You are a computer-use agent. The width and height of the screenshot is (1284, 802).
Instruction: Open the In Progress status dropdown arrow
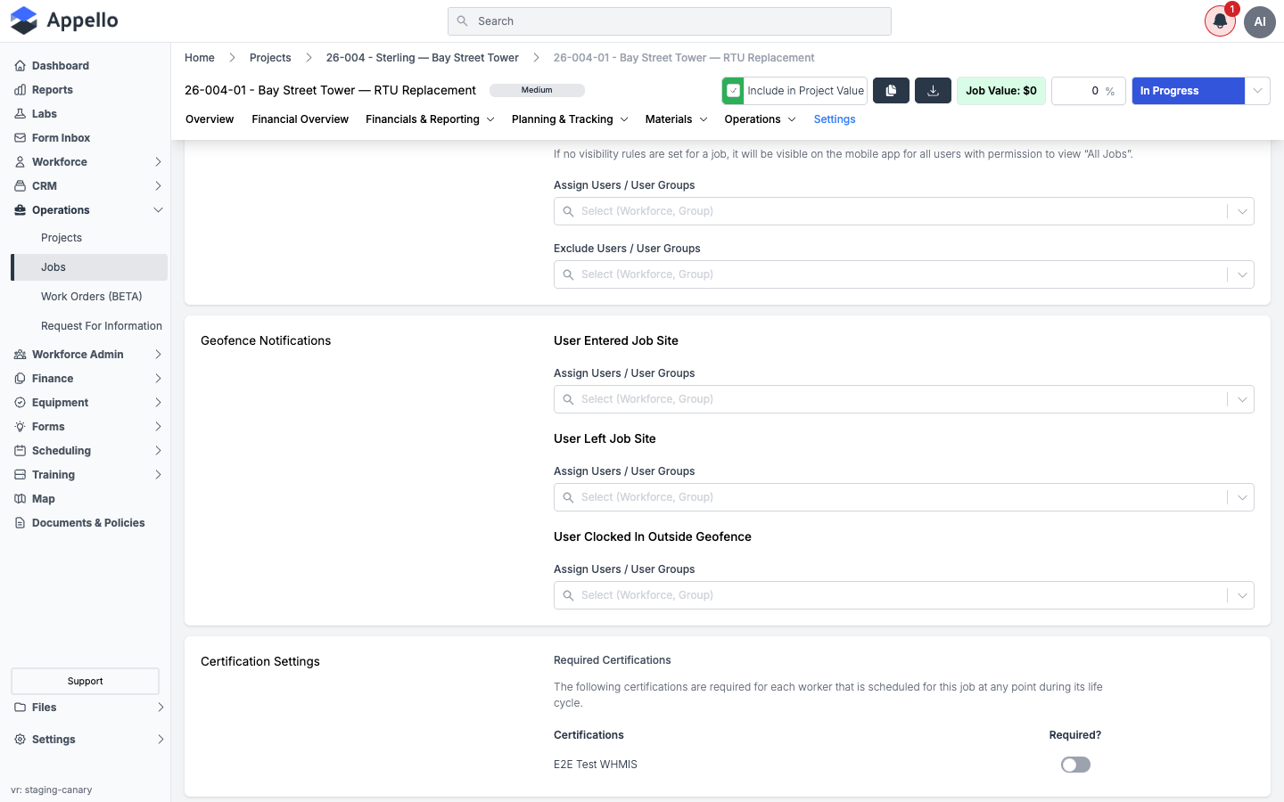coord(1257,91)
